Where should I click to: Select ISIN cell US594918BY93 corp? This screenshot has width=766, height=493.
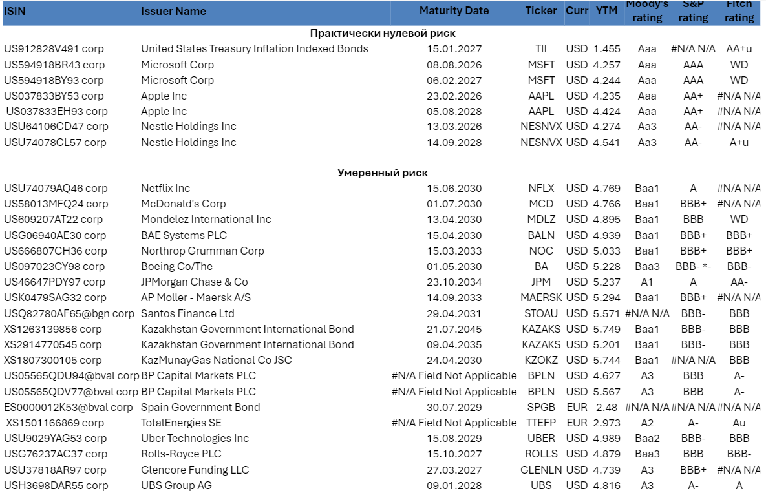54,81
